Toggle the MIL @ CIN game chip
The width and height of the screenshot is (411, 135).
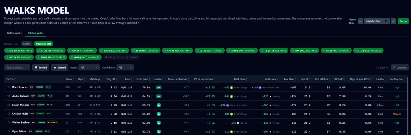(19, 50)
